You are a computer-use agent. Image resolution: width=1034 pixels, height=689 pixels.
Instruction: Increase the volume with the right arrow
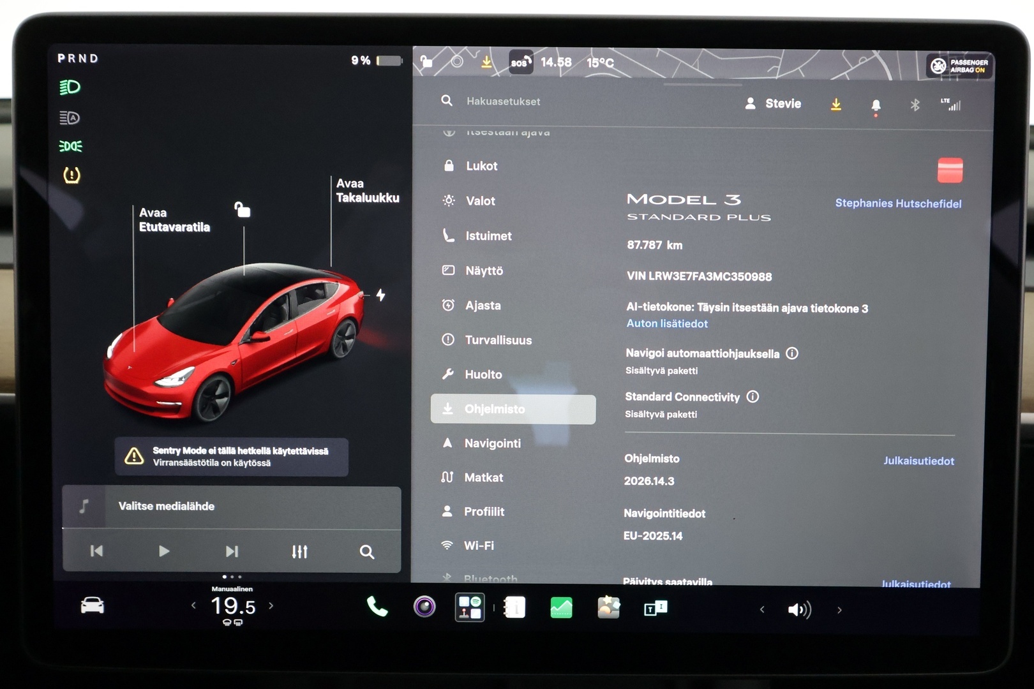pyautogui.click(x=839, y=610)
